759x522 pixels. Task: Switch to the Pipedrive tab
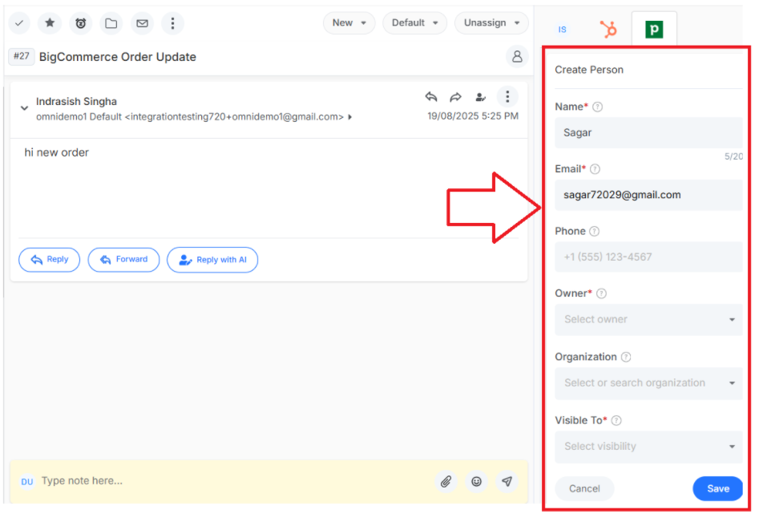654,29
